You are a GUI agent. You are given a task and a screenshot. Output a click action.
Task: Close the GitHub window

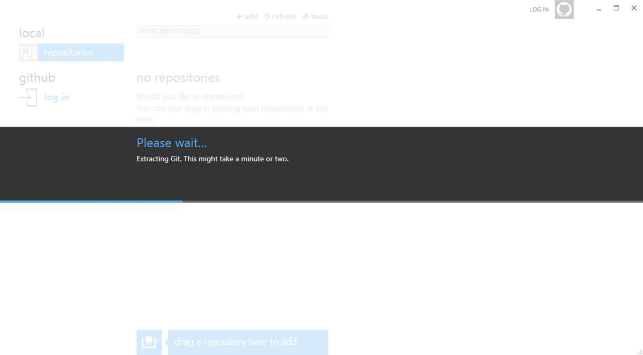click(x=634, y=8)
